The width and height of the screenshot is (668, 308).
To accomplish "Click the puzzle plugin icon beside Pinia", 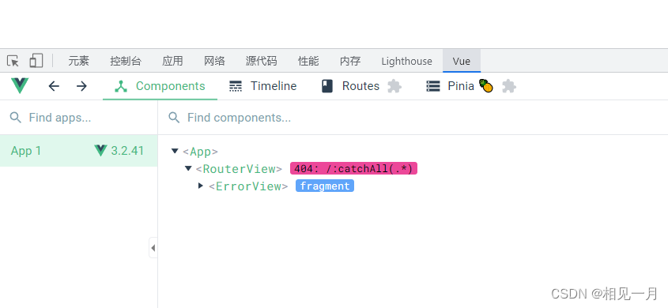I will coord(509,86).
